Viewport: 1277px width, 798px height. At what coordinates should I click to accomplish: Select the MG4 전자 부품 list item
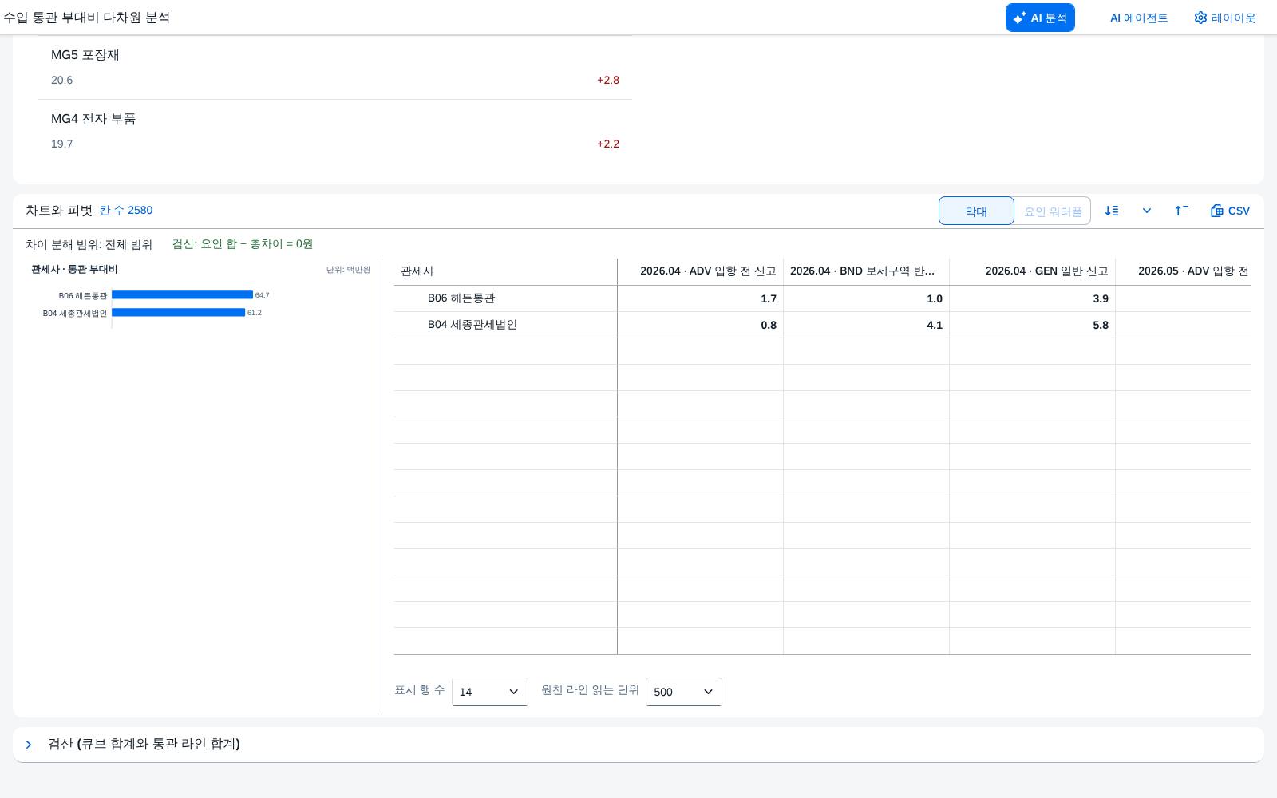(335, 131)
